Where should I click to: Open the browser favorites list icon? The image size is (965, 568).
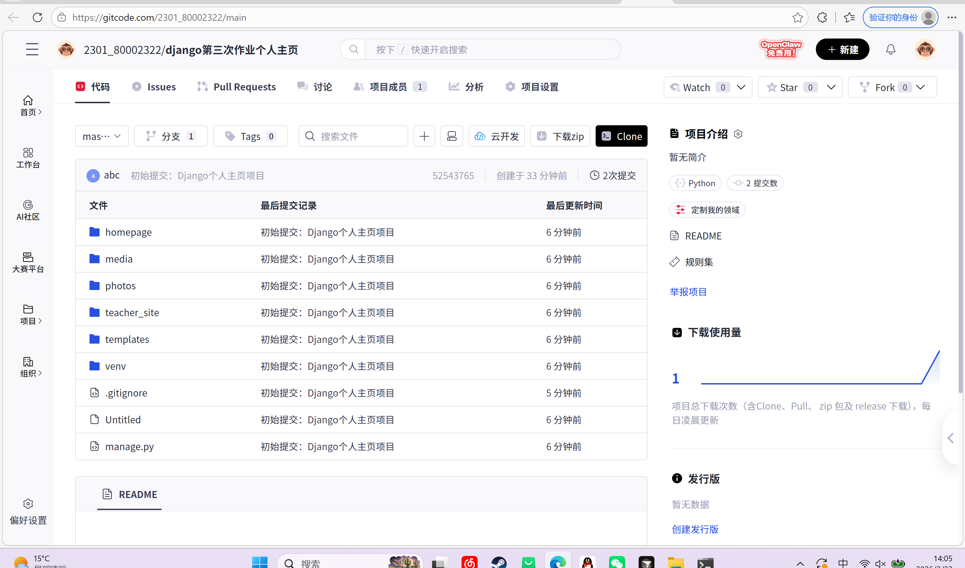point(849,17)
